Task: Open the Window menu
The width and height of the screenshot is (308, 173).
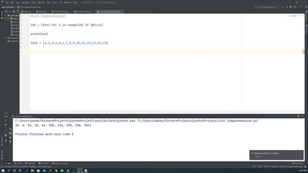Action: click(x=67, y=2)
